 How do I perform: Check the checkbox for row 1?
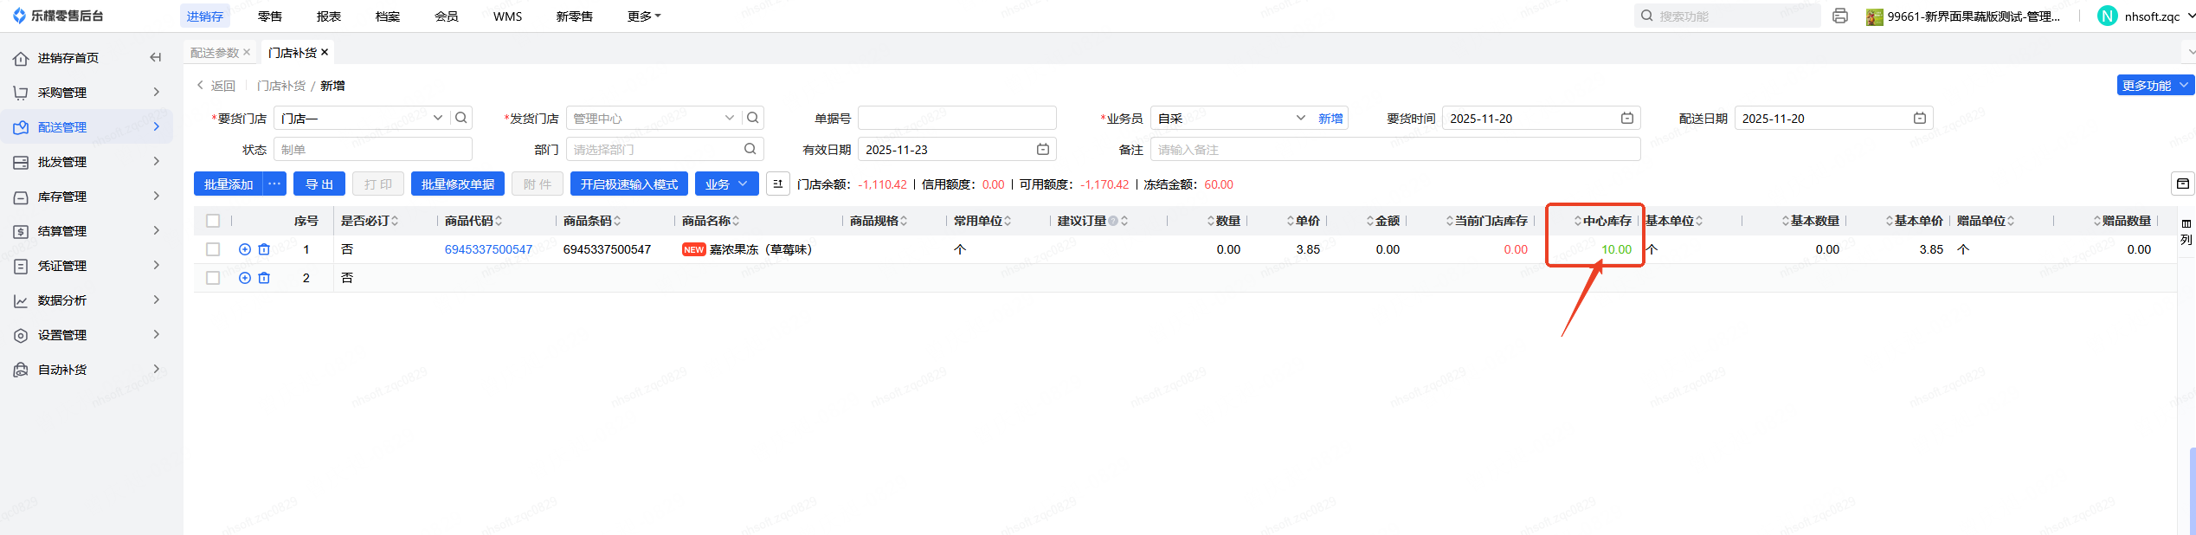point(213,249)
